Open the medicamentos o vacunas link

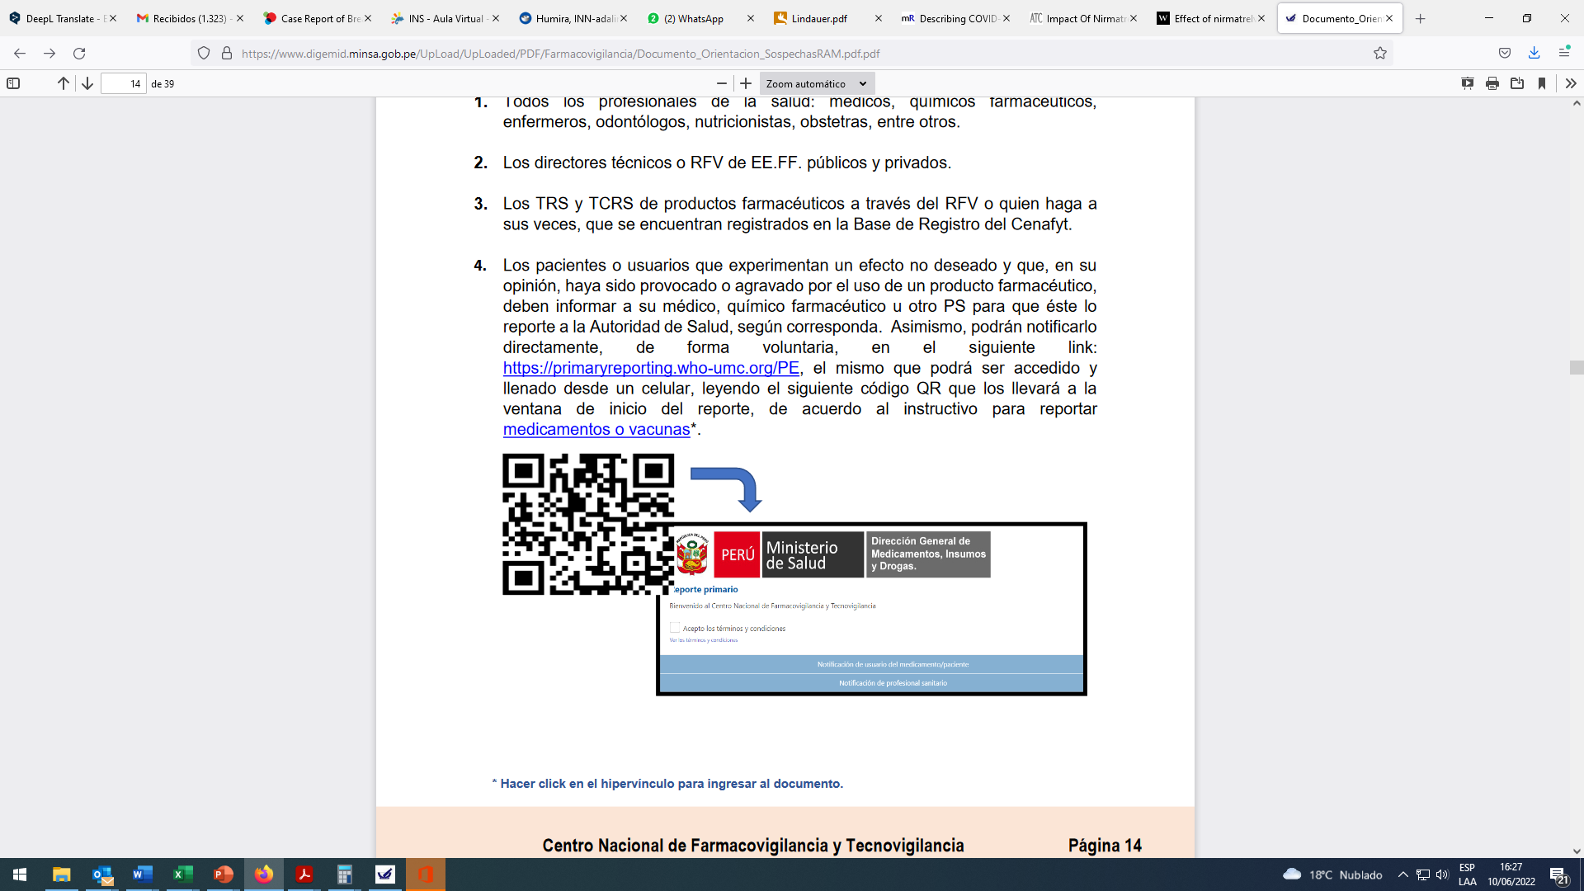[x=596, y=430]
